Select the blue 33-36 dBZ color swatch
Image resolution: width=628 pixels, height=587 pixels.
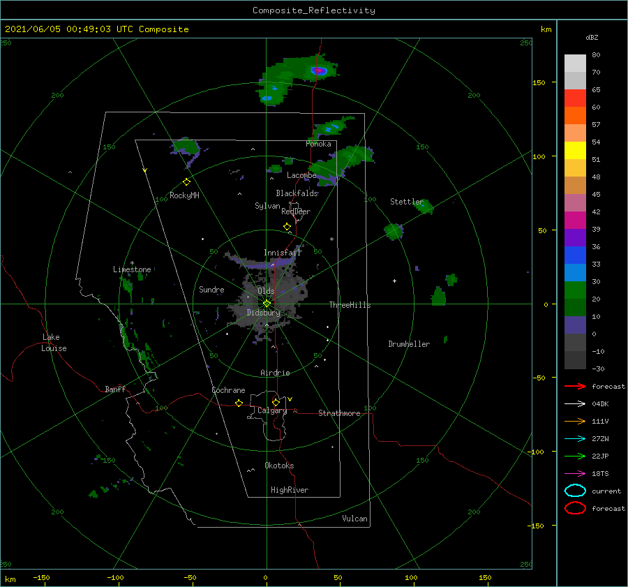click(575, 255)
